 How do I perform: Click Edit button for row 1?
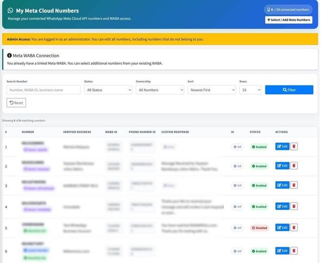pyautogui.click(x=282, y=147)
